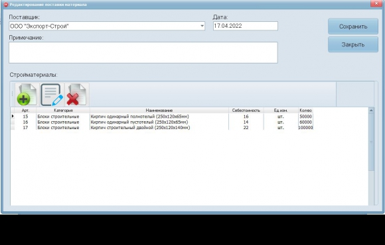
Task: Click the Закрыть button
Action: click(x=353, y=44)
